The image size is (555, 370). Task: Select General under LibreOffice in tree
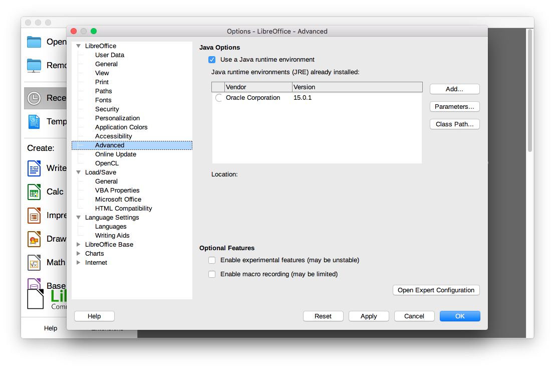point(106,64)
